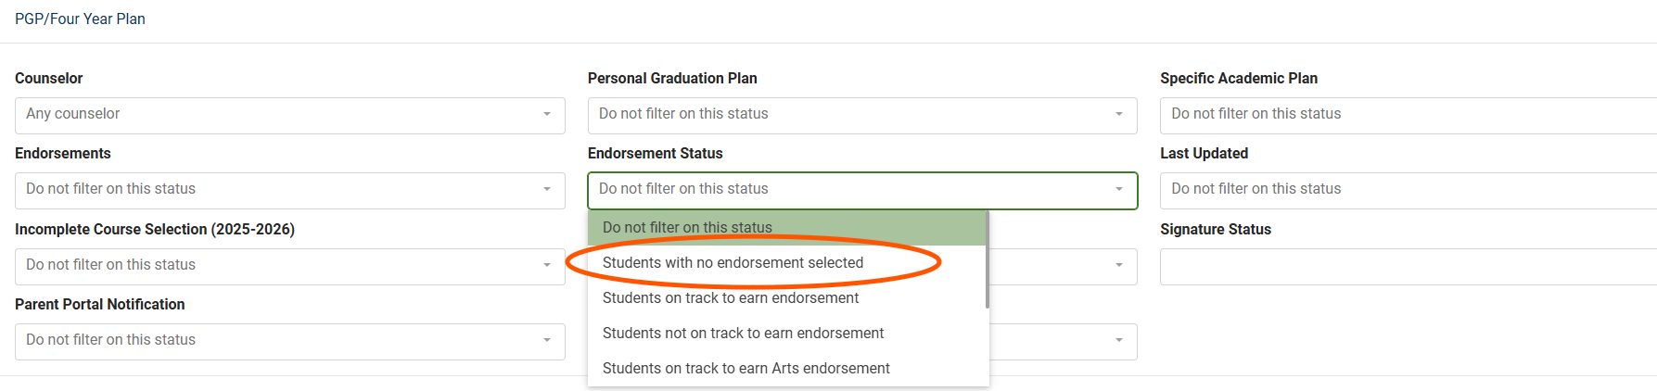Click the Endorsement Status list scrollbar

pos(988,260)
